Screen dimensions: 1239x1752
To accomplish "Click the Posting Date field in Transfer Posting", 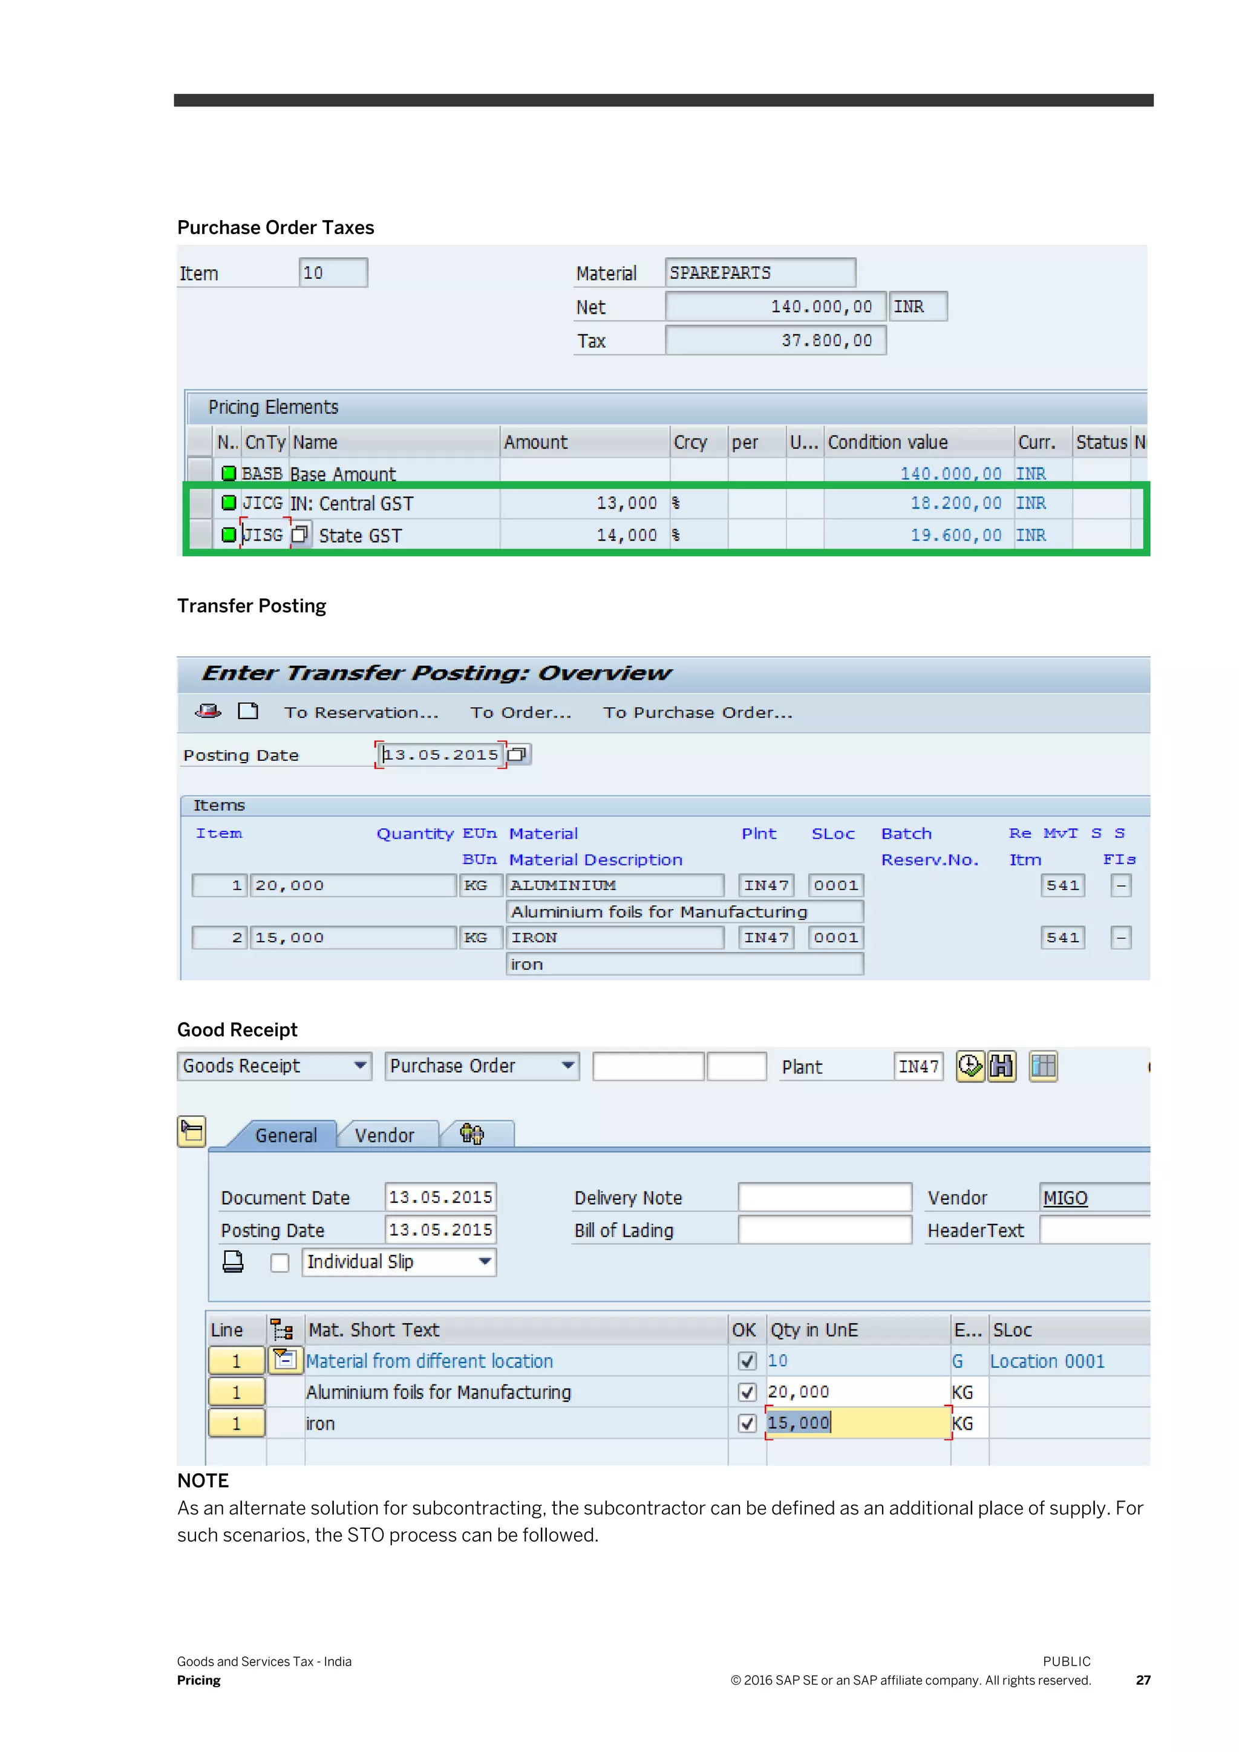I will pos(440,754).
